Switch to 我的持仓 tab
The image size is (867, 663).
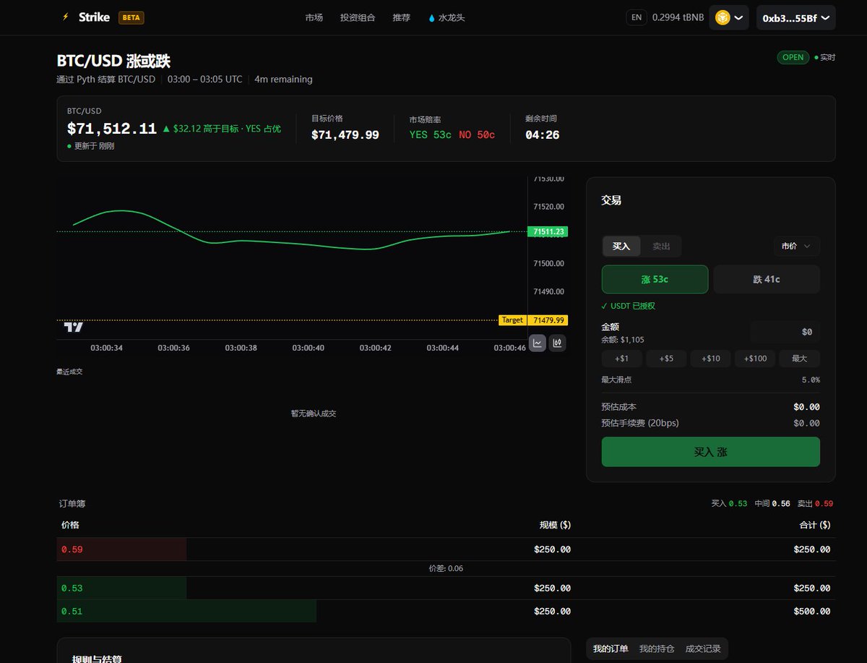tap(657, 649)
